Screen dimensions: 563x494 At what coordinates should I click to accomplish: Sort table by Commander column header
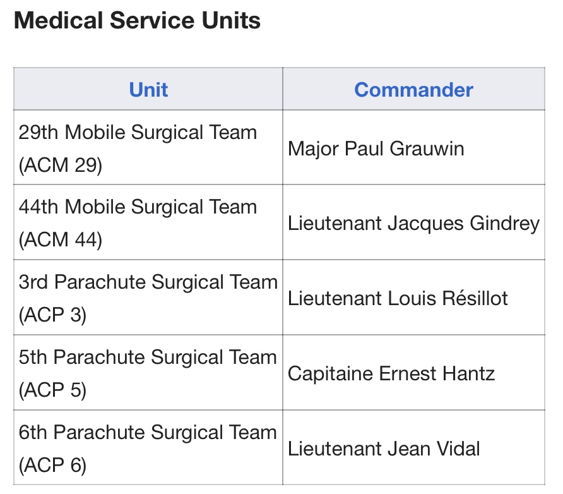point(413,90)
